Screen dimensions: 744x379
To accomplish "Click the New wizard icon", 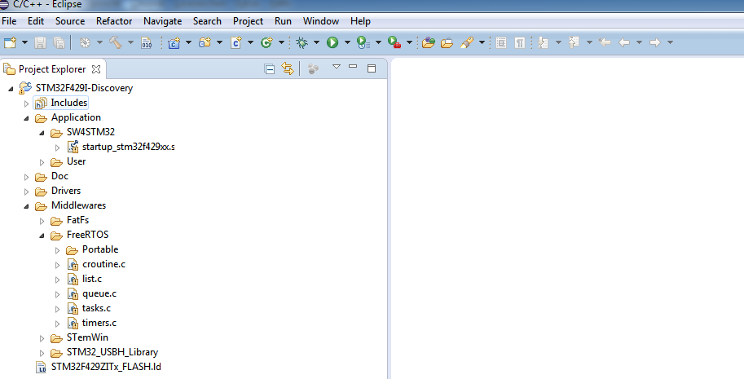I will [x=10, y=42].
